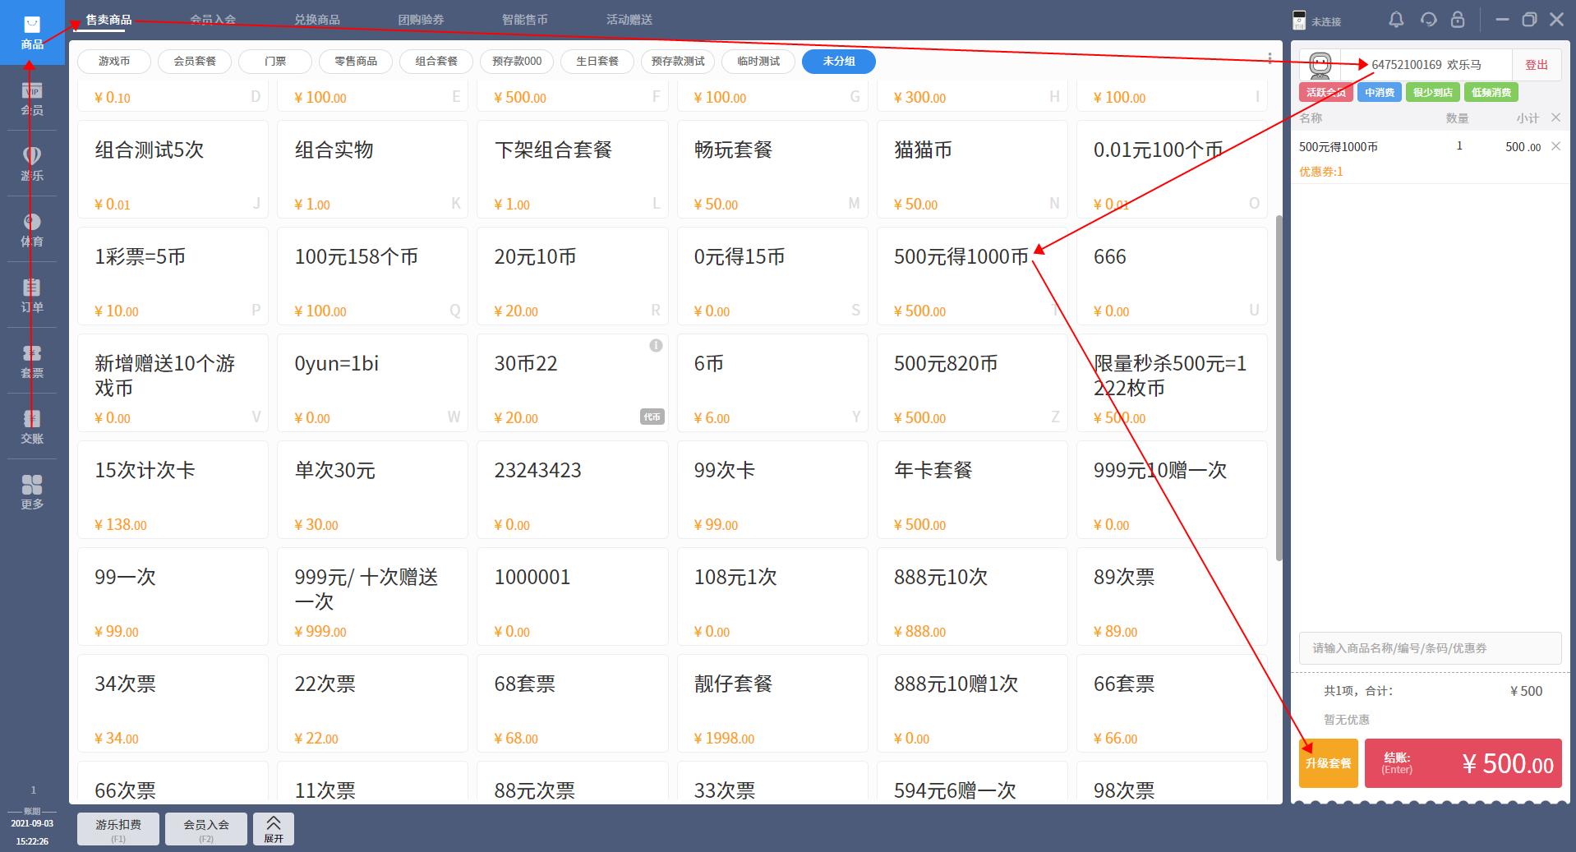Select the 100元158个币 product card
The width and height of the screenshot is (1576, 852).
pyautogui.click(x=372, y=276)
